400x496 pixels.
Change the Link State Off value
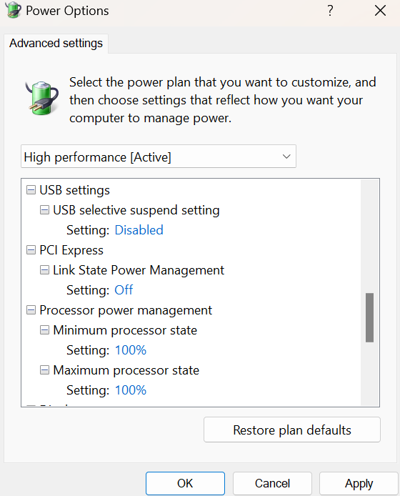click(124, 290)
